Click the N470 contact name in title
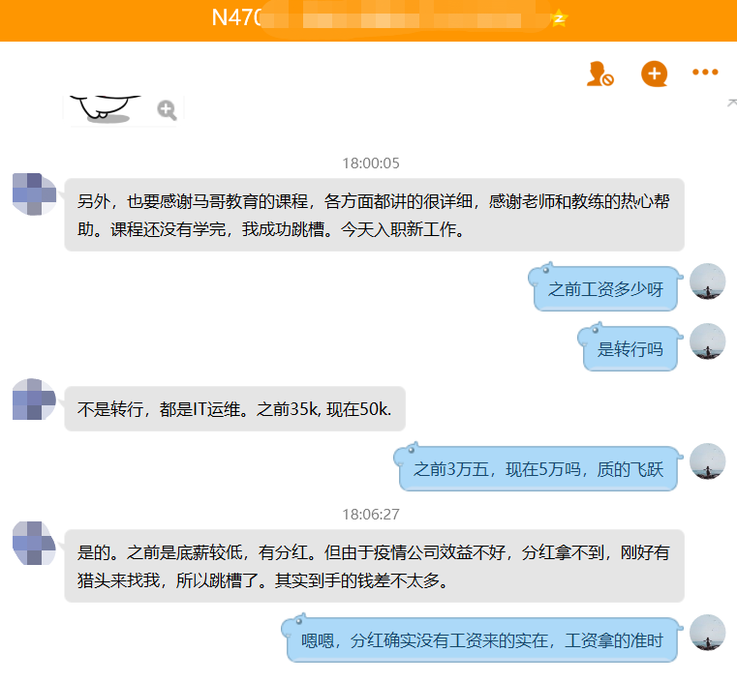737x682 pixels. [x=237, y=19]
